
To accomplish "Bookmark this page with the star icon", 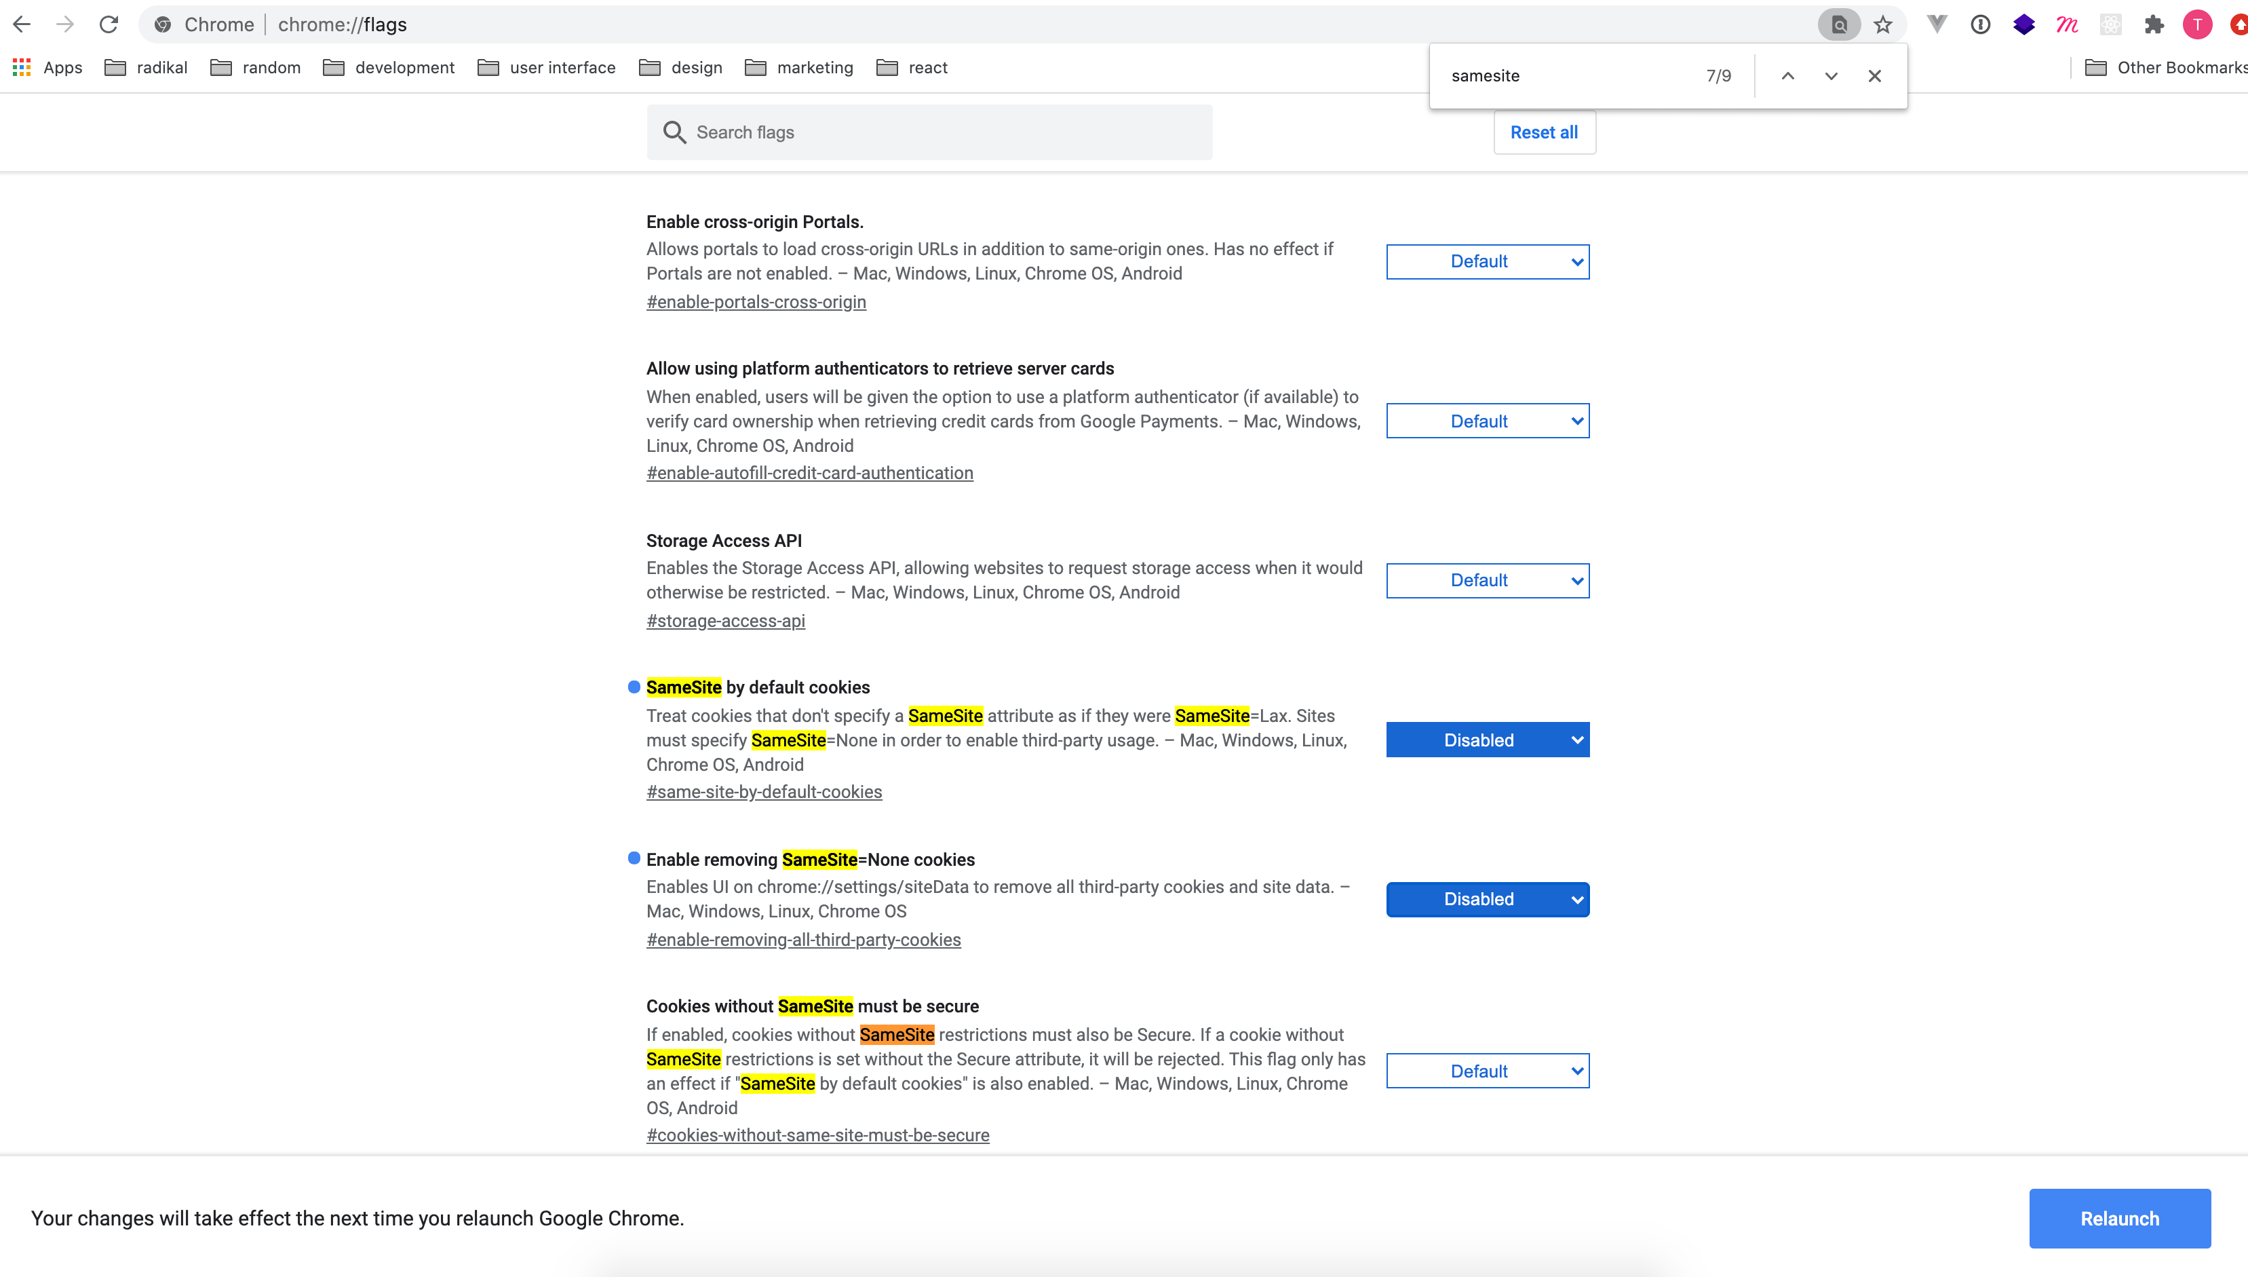I will [x=1882, y=24].
